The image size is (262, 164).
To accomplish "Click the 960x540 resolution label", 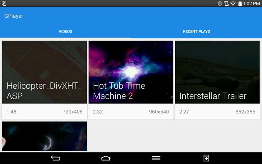I will coord(159,112).
